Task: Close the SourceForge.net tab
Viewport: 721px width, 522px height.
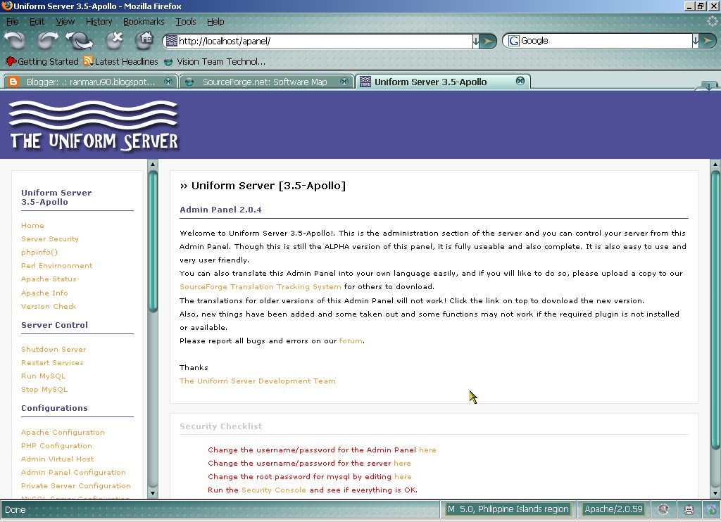Action: (x=344, y=82)
